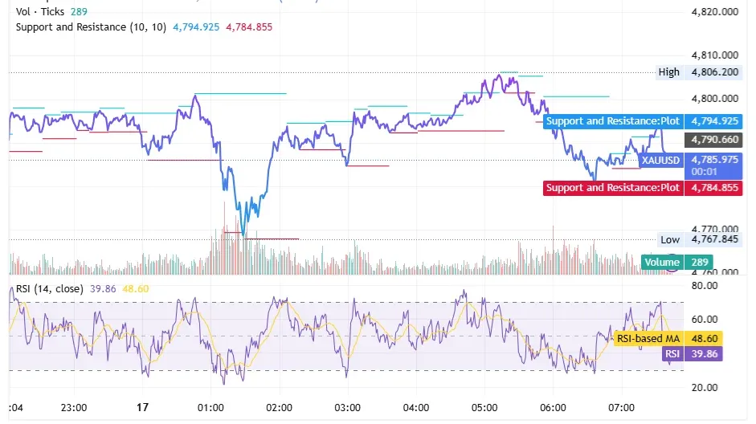Click the blue 4,794.925 legend value
The width and height of the screenshot is (756, 424).
[196, 27]
